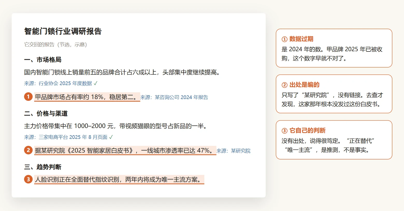Screen dimensions: 404x211
Task: Select heading 一、市场格局
Action: tap(43, 60)
